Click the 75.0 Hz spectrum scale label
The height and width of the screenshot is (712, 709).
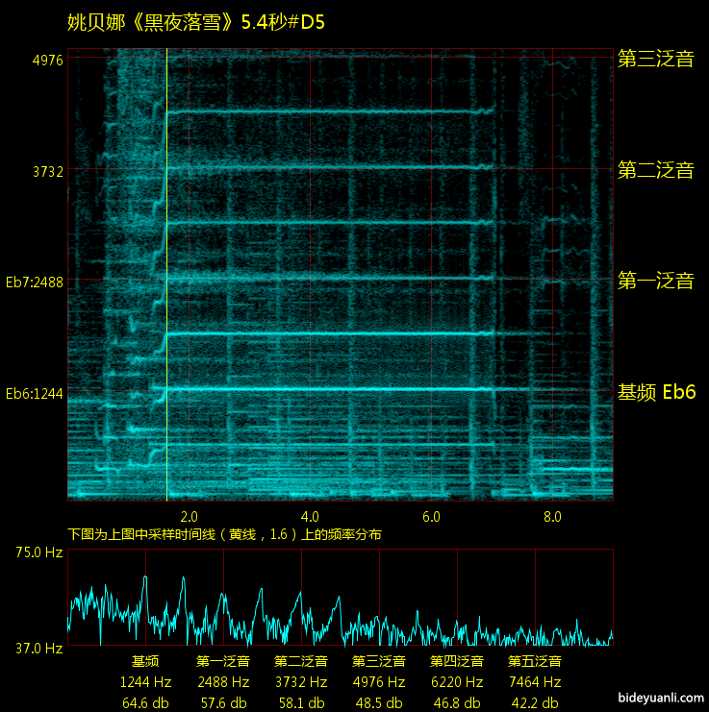click(x=38, y=552)
